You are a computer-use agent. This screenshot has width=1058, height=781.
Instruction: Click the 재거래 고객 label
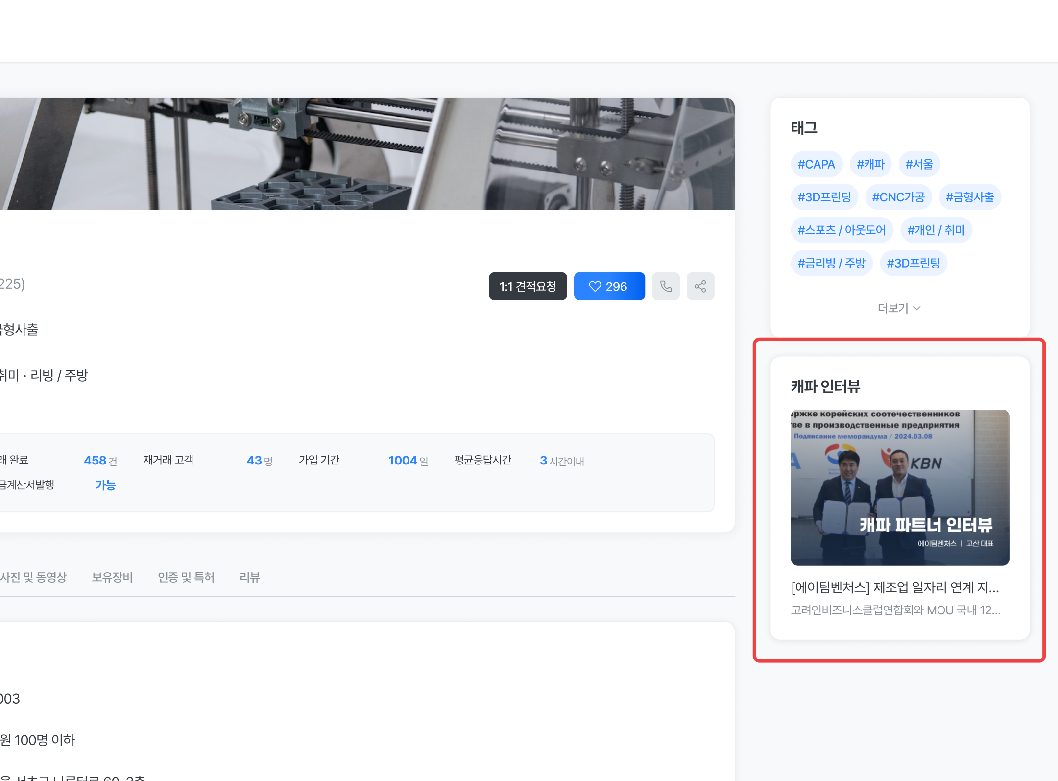click(x=168, y=460)
